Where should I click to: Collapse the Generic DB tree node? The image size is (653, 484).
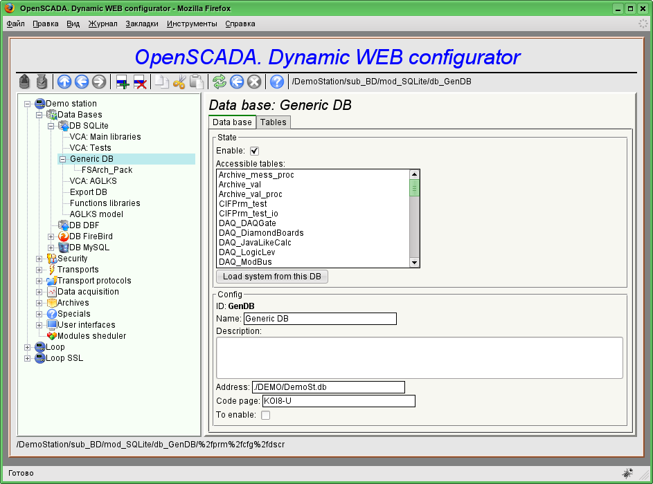[x=62, y=159]
